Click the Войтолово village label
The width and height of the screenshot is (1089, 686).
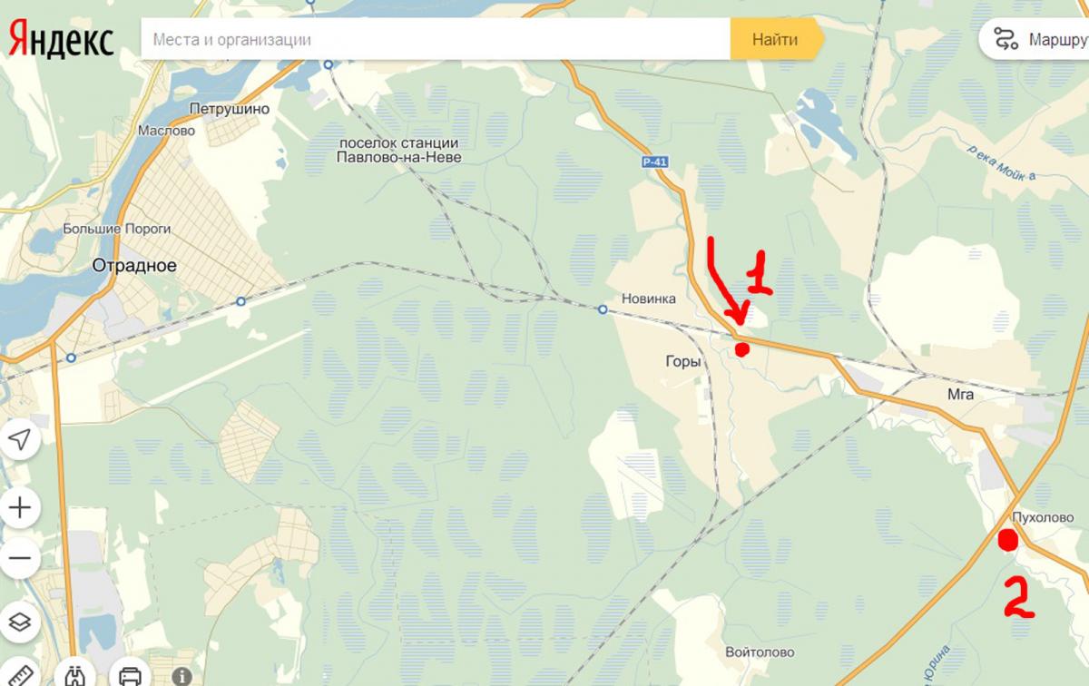tap(760, 652)
